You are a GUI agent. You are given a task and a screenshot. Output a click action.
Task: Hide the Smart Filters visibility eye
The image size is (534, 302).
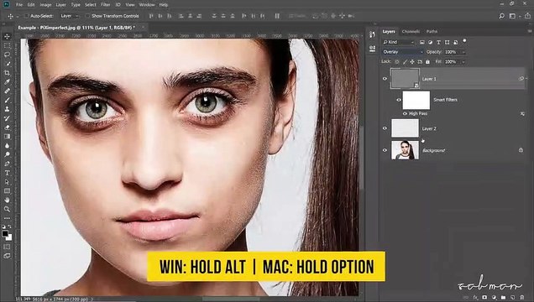tap(399, 100)
